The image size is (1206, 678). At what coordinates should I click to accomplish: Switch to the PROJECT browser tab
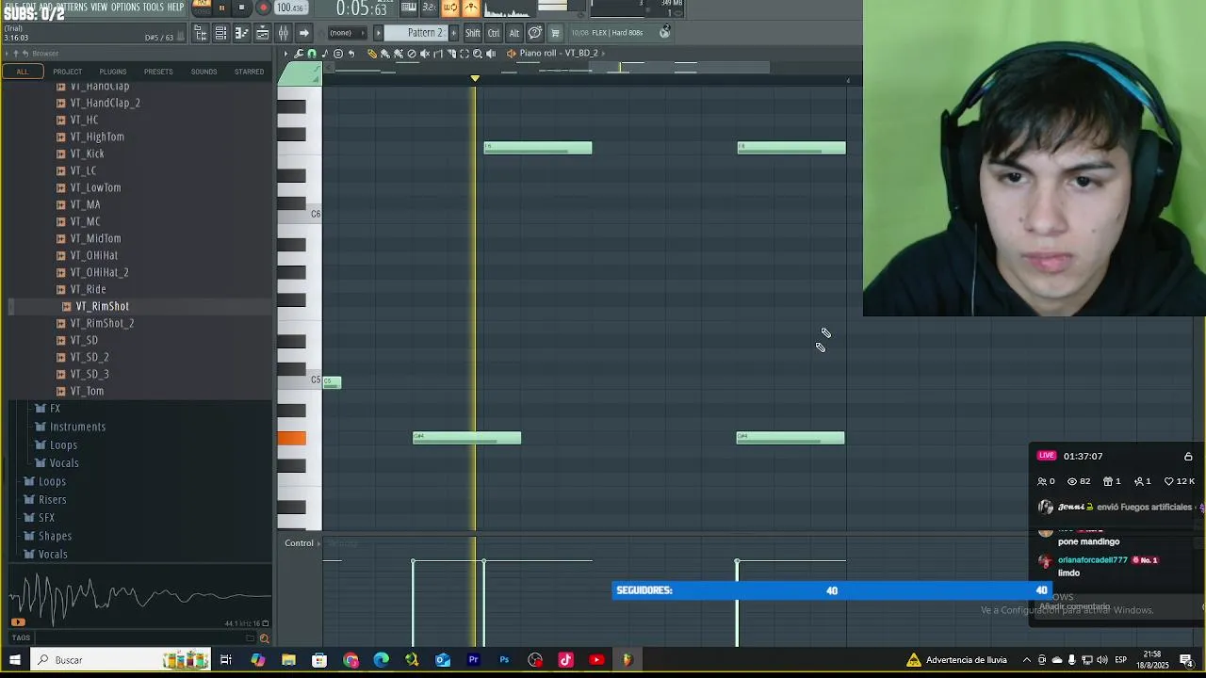(67, 72)
